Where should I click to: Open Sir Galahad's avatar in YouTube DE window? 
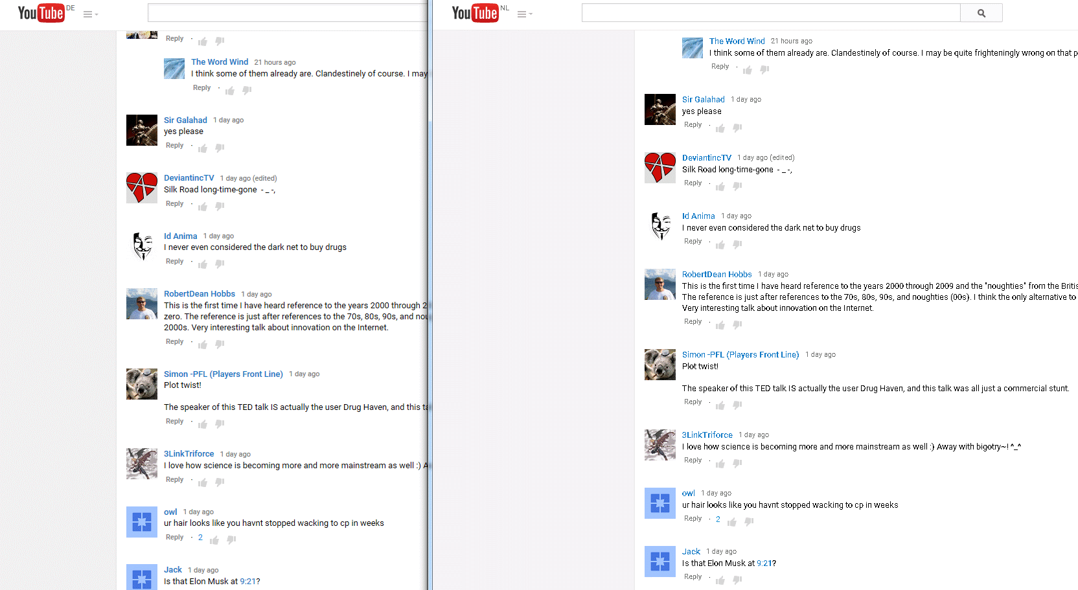coord(142,130)
